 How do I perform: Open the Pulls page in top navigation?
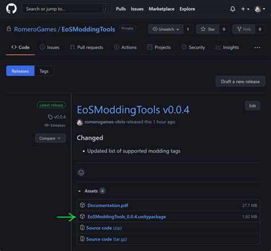click(121, 9)
